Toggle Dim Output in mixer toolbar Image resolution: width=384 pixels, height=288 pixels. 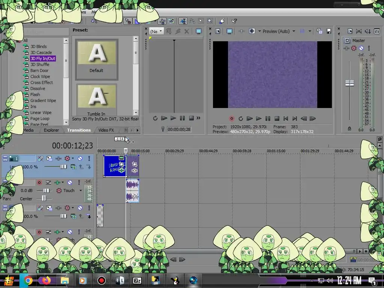pyautogui.click(x=367, y=31)
